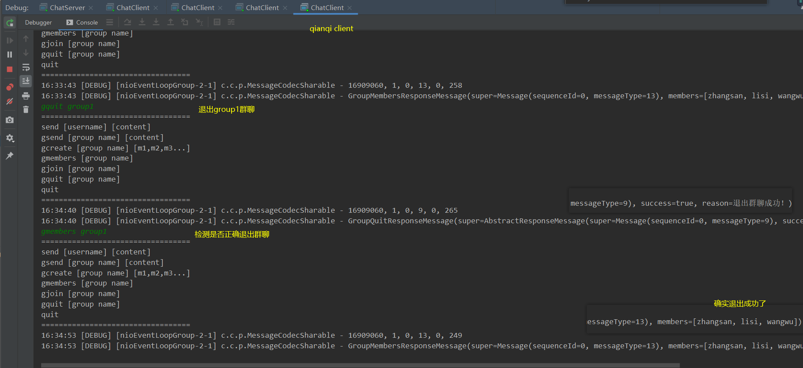Click the Drop Frame icon
This screenshot has height=368, width=803.
click(185, 22)
